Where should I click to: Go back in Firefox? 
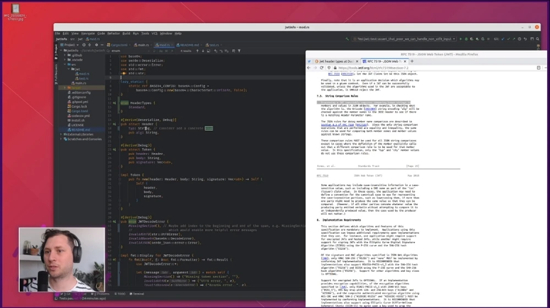coord(309,68)
